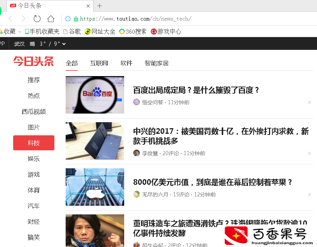Open 网址大全 bookmark
The height and width of the screenshot is (247, 317).
[100, 31]
